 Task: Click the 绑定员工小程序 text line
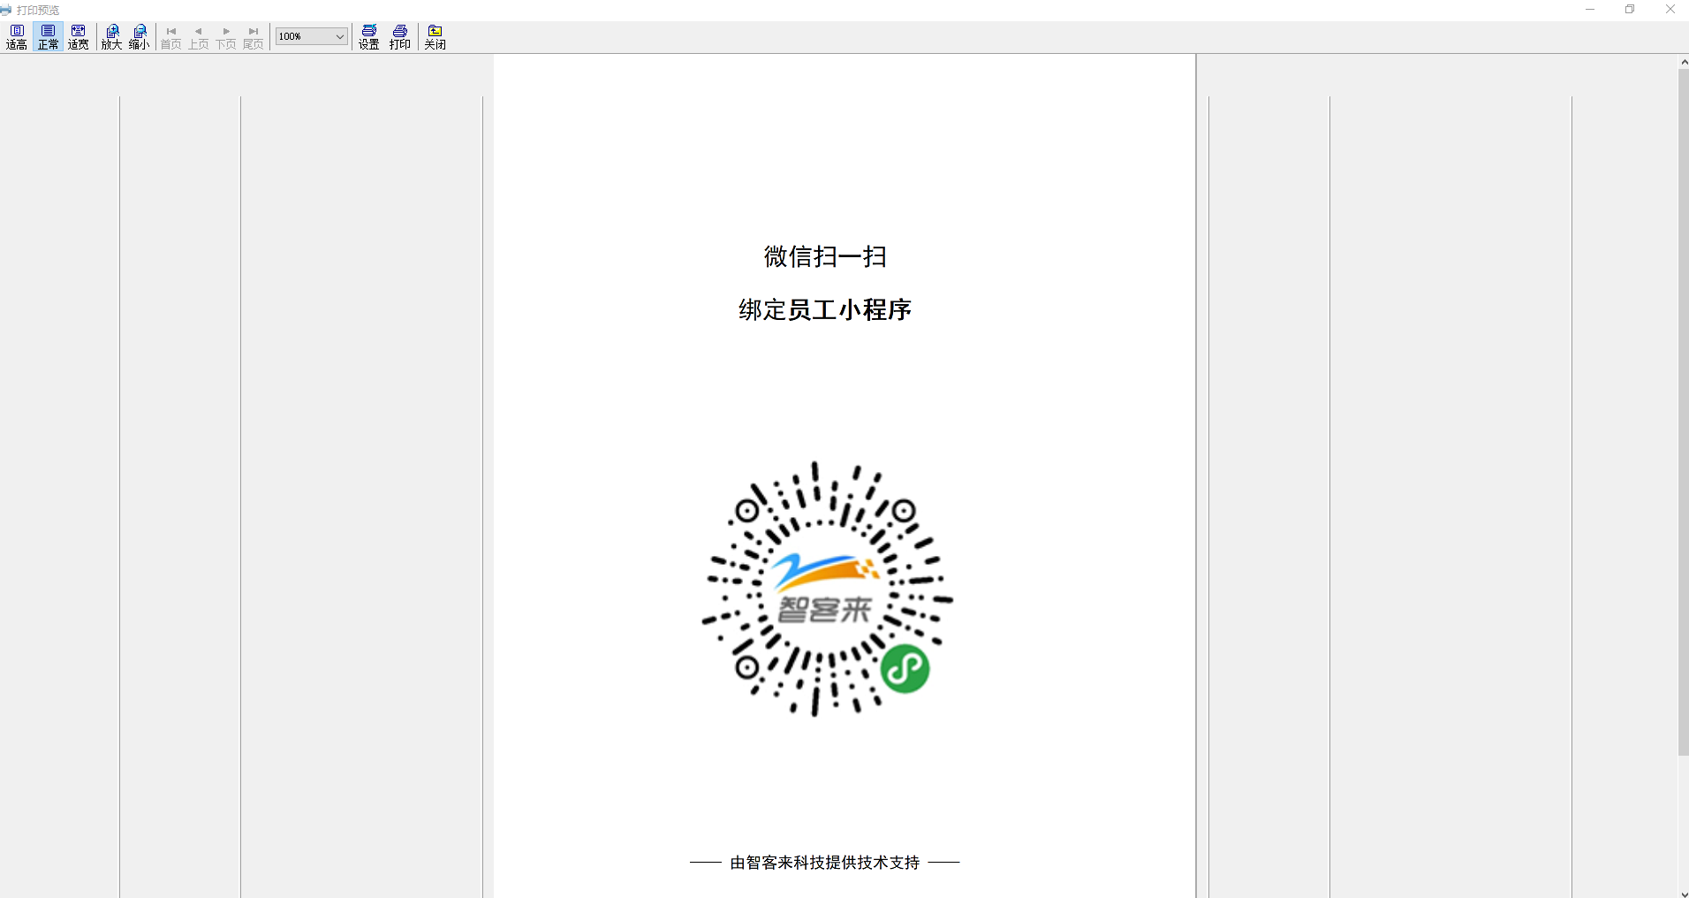coord(825,310)
